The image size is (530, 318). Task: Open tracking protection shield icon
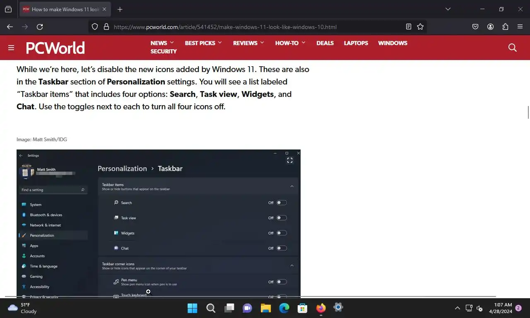95,26
